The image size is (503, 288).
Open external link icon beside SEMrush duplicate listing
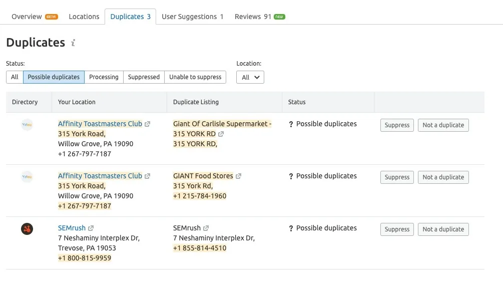click(x=206, y=228)
